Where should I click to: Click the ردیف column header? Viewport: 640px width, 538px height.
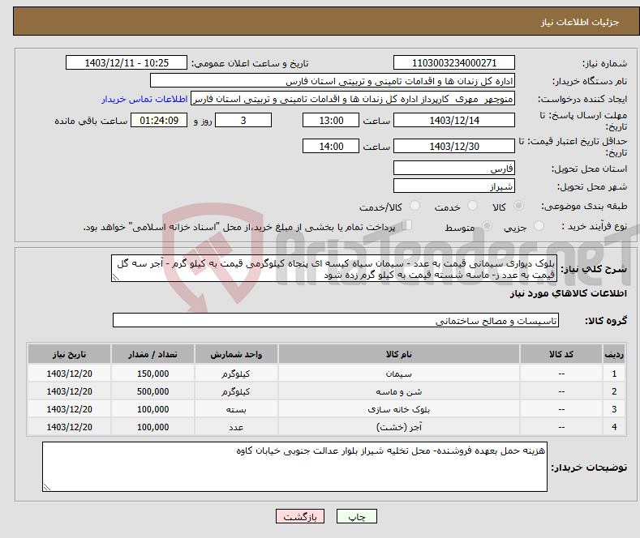613,354
